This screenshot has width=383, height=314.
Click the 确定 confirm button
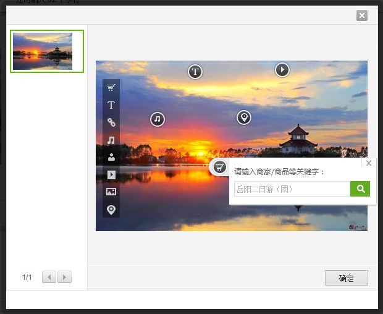pyautogui.click(x=347, y=278)
